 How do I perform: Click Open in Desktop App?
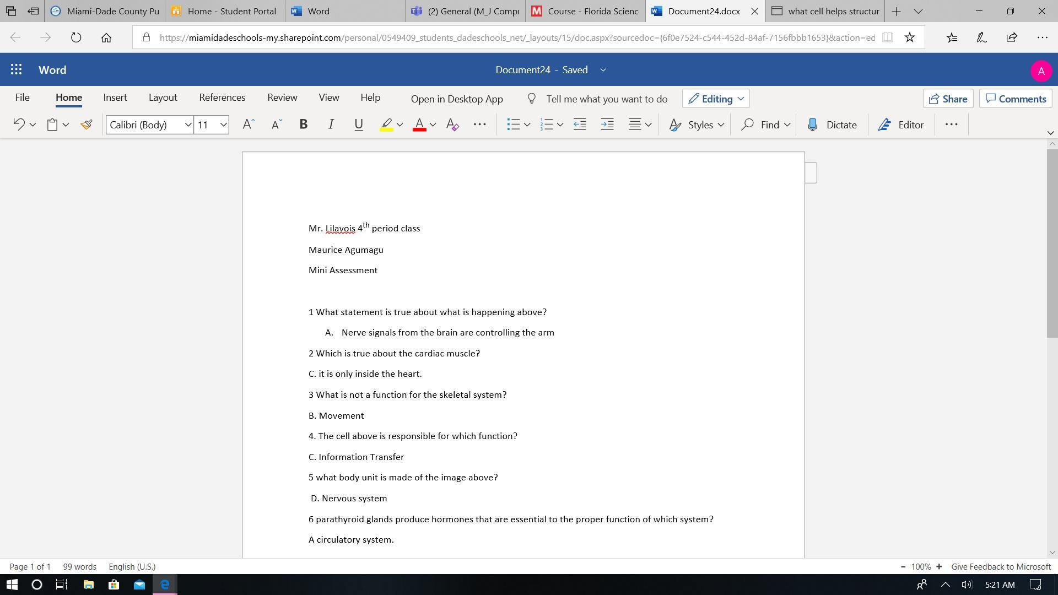pyautogui.click(x=457, y=99)
